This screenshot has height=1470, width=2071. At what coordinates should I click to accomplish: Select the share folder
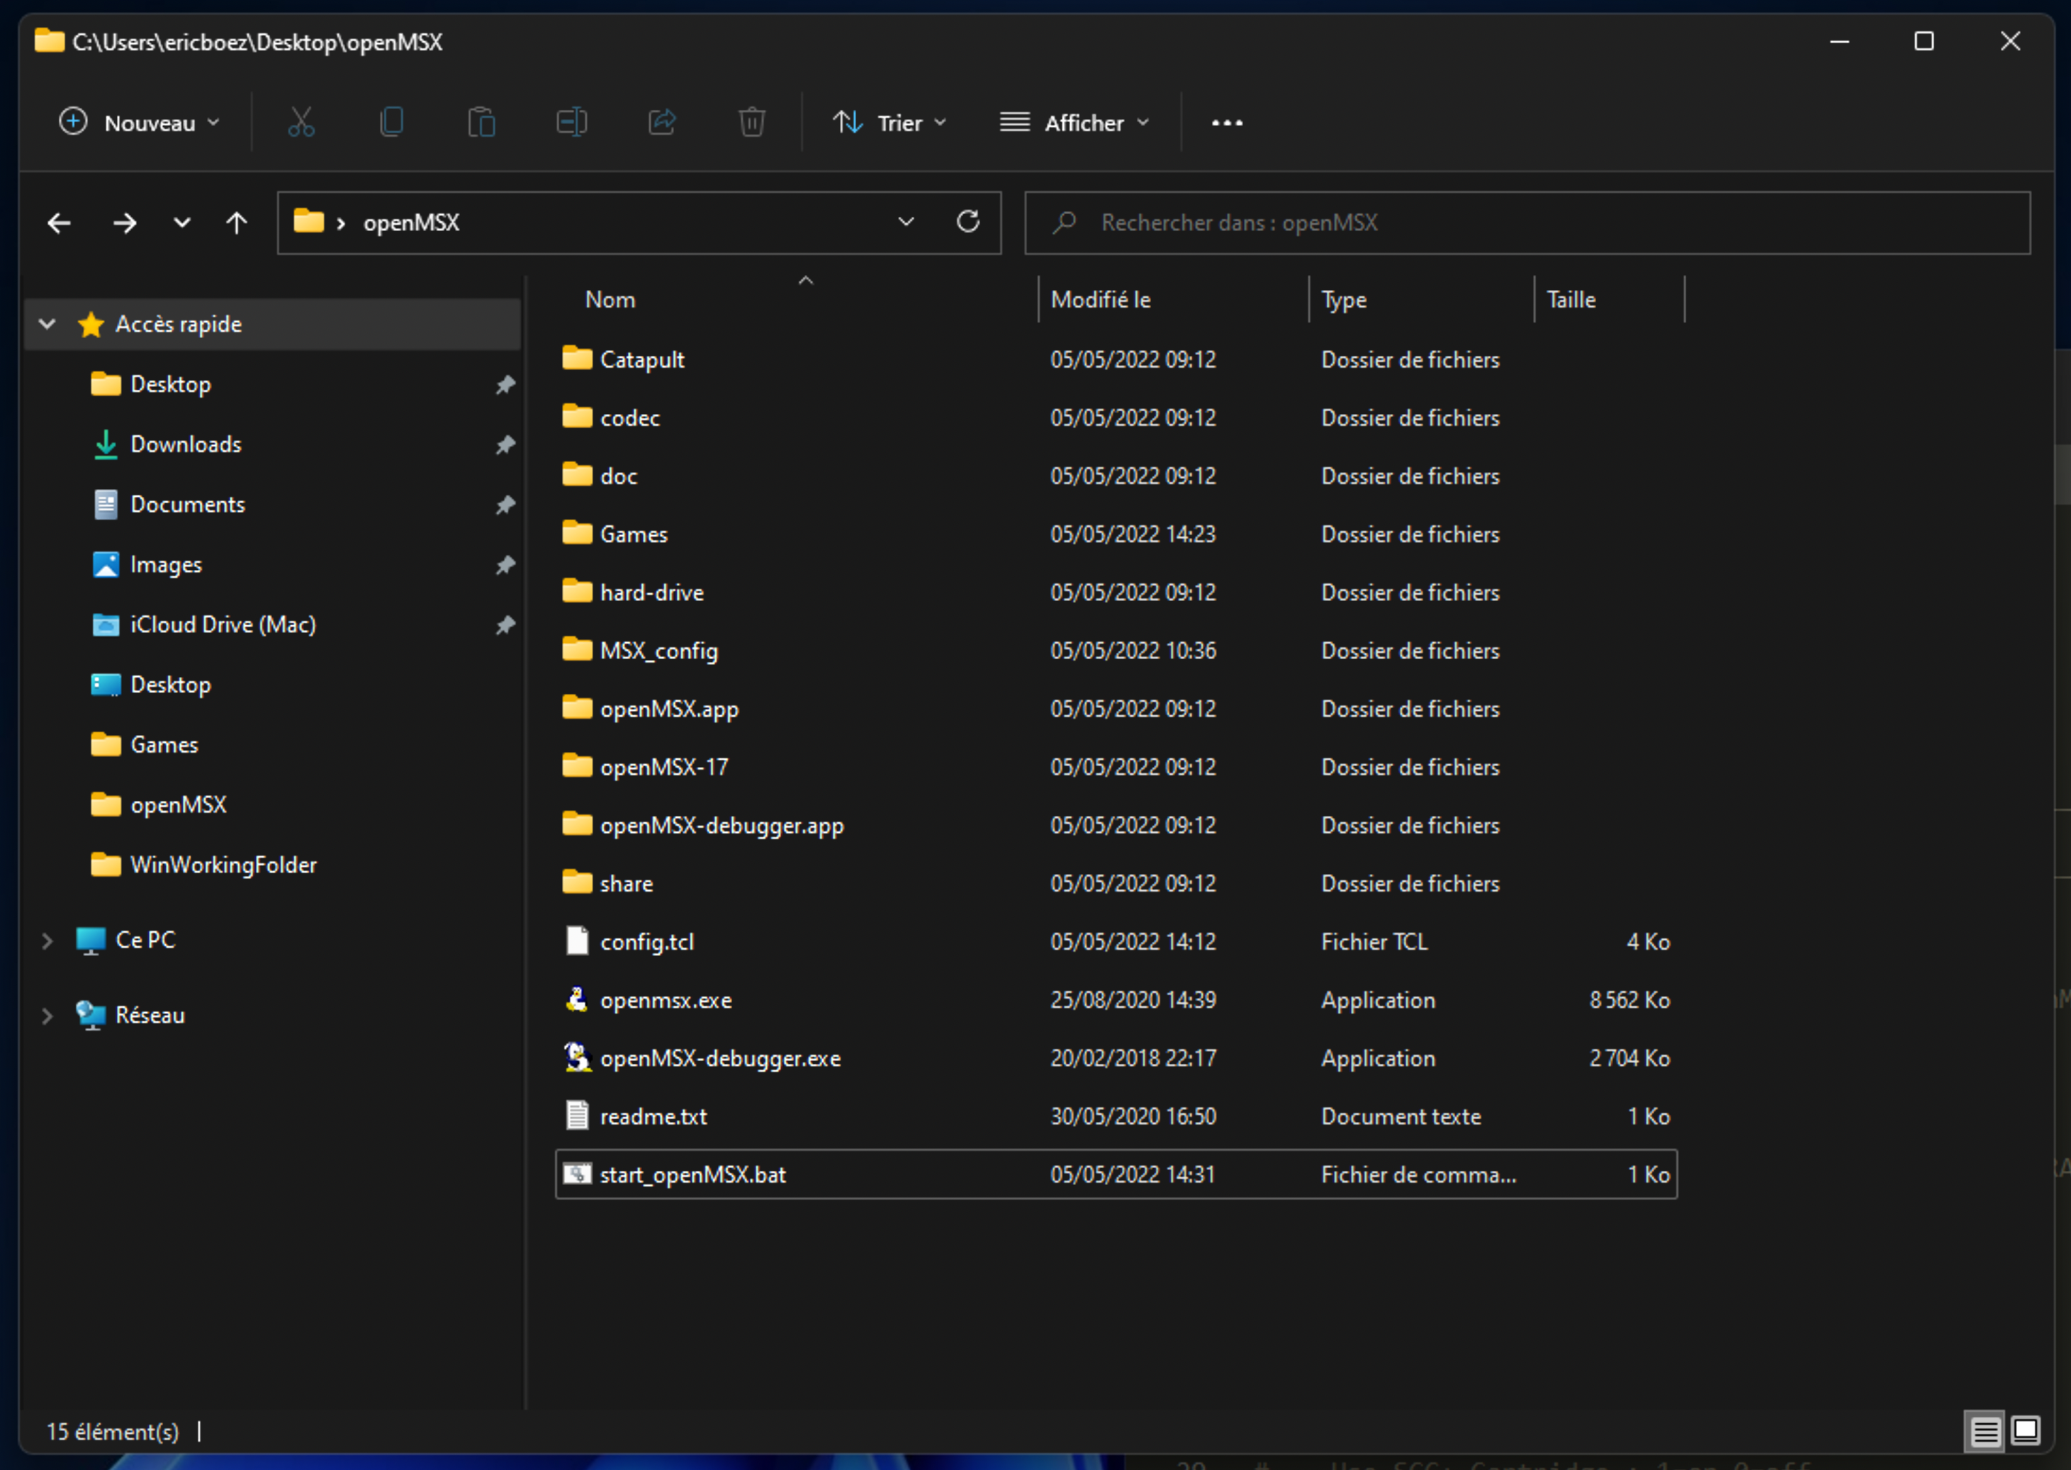[1116, 883]
